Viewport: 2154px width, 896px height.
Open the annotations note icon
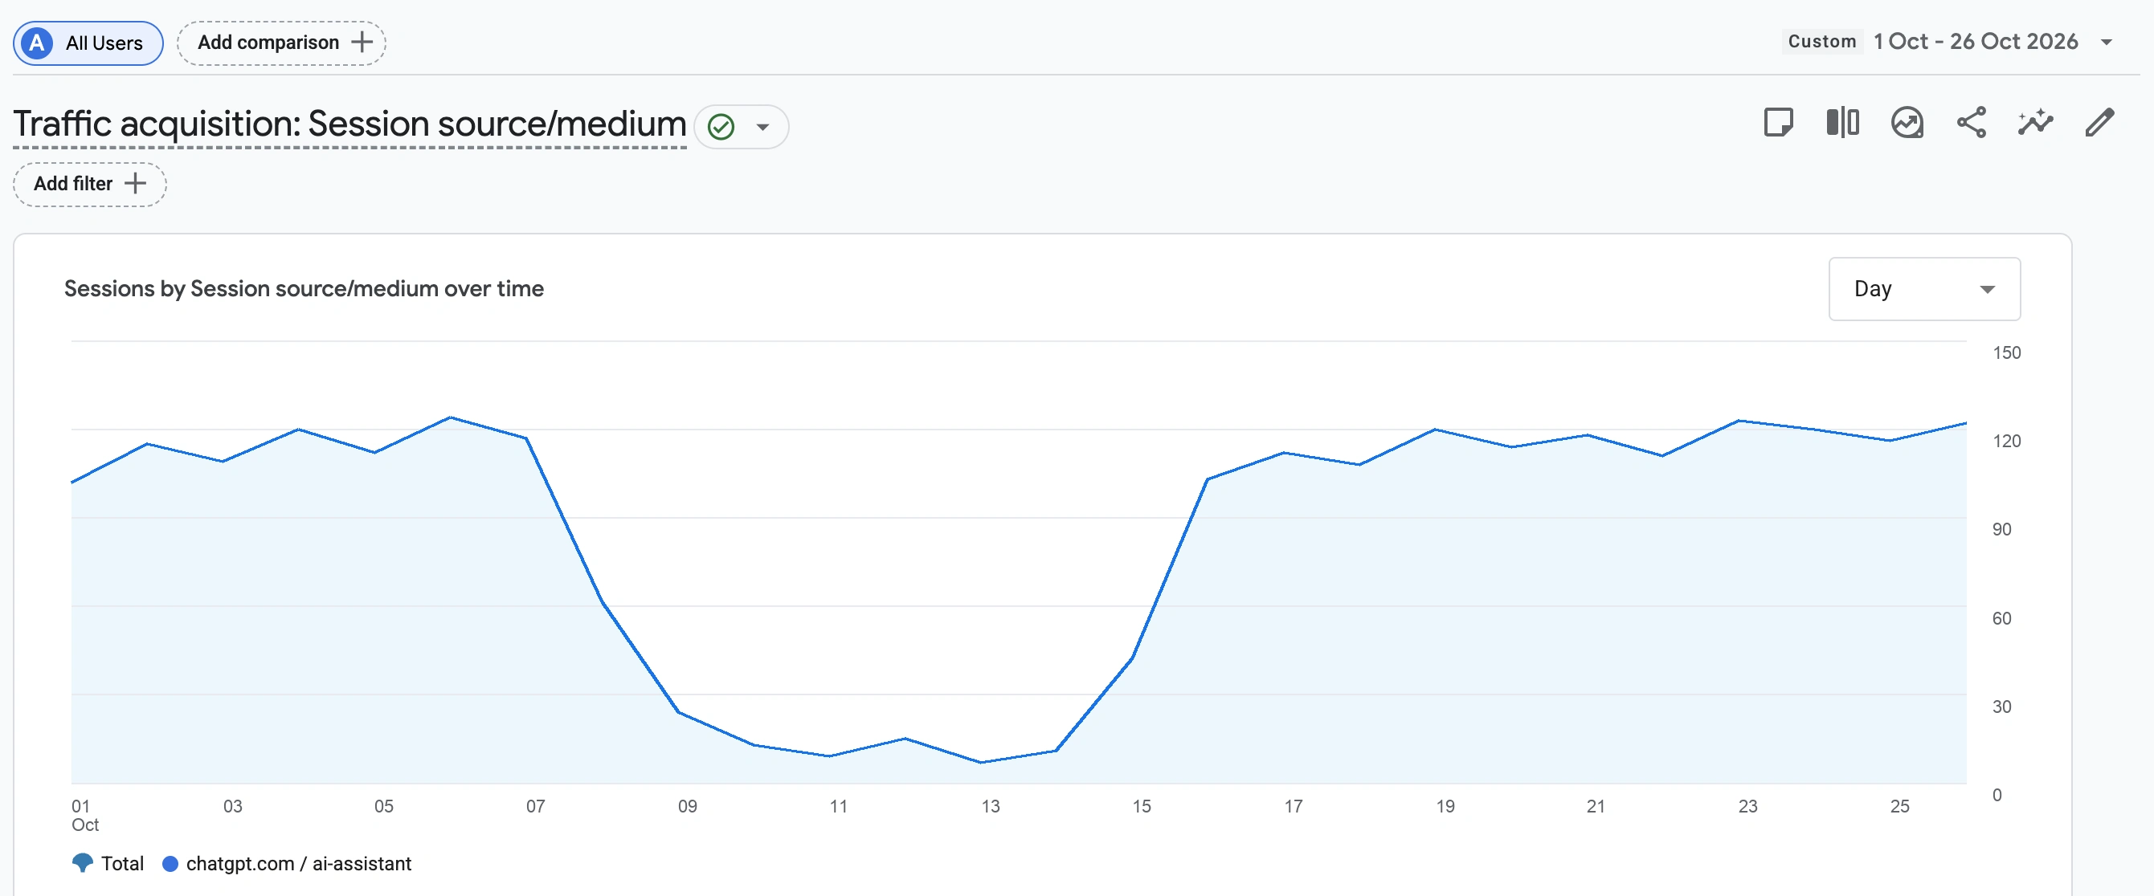(1778, 123)
